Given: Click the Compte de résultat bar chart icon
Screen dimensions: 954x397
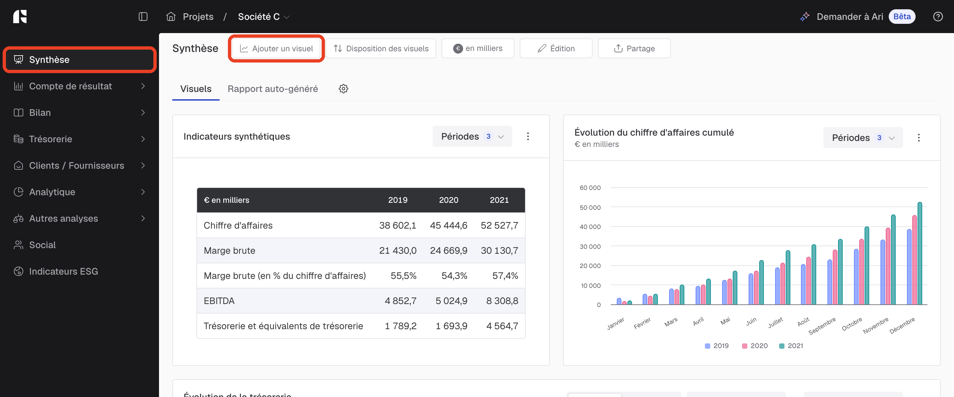Looking at the screenshot, I should tap(19, 86).
